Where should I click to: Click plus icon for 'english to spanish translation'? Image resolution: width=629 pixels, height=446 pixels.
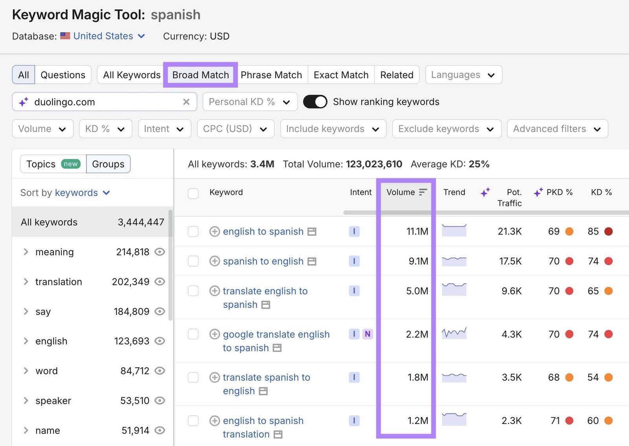click(215, 420)
